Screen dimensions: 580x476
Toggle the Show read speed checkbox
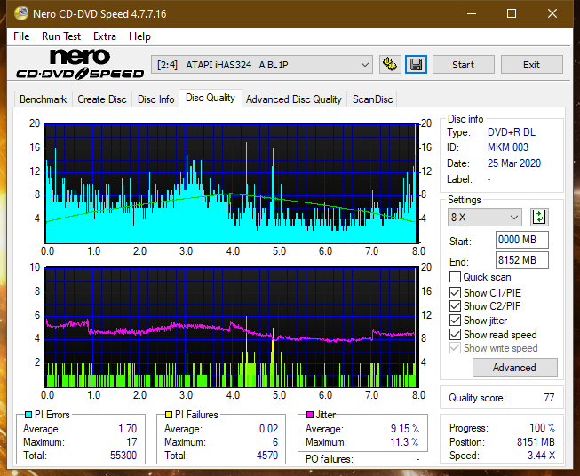coord(455,334)
